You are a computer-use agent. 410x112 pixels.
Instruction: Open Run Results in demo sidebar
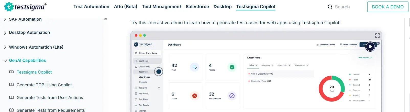(144, 105)
